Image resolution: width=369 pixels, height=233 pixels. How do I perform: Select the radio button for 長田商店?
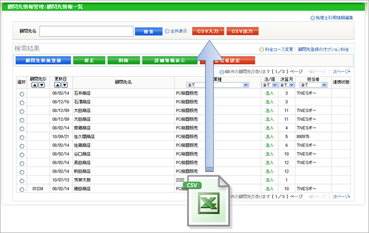22,164
